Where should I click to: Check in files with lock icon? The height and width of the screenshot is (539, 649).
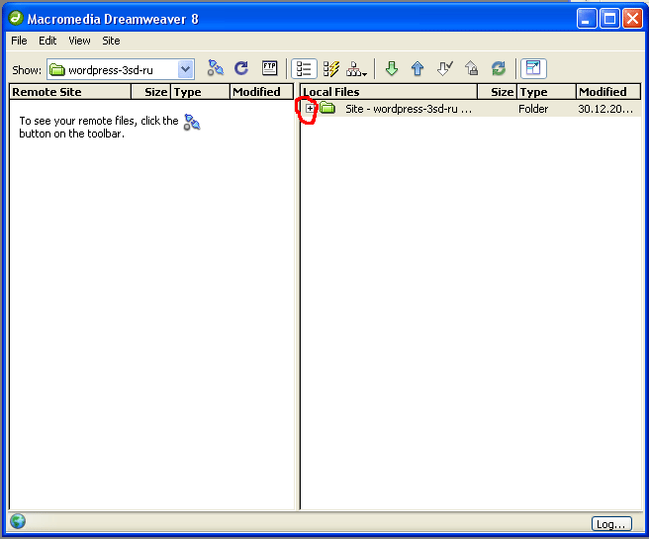tap(472, 68)
